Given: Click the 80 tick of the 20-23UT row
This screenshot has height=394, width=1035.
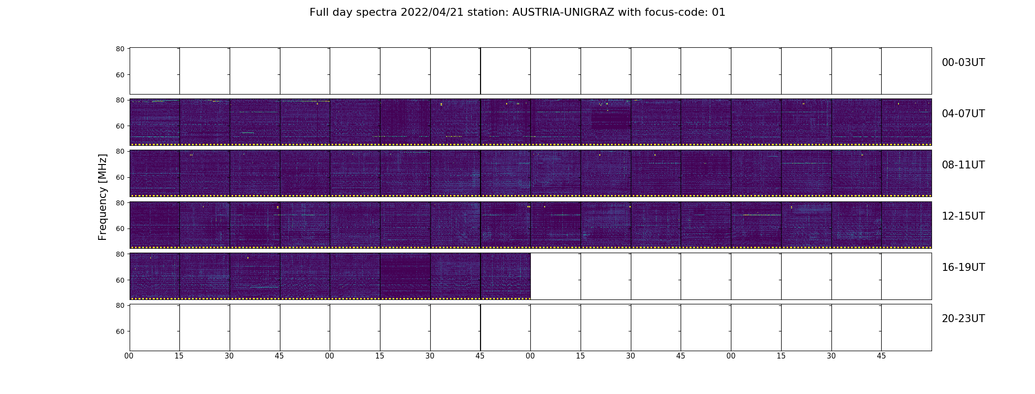Looking at the screenshot, I should pos(120,305).
